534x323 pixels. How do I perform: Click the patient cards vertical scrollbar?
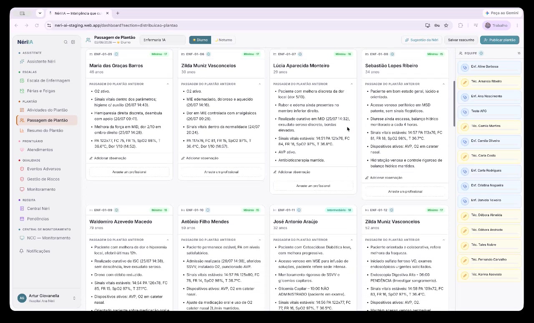(454, 103)
